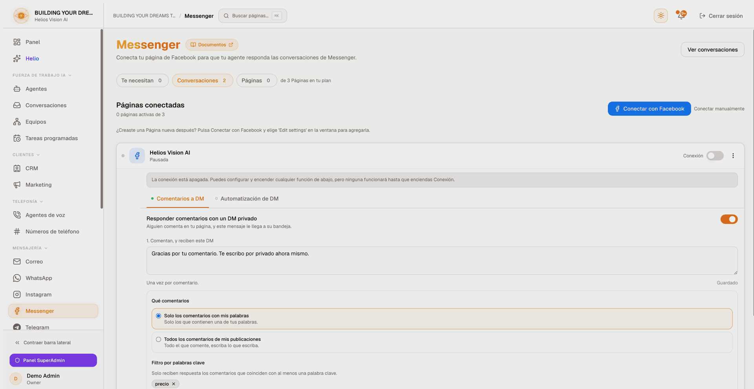754x389 pixels.
Task: Click the 'de 3 Páginas en tu plan' text
Action: (x=306, y=81)
